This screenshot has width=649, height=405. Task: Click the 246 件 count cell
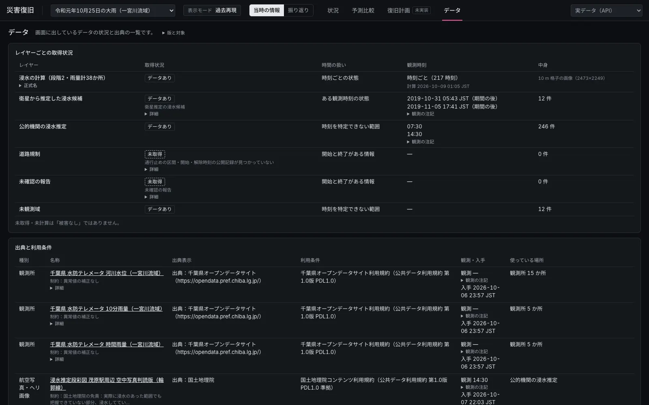tap(546, 127)
